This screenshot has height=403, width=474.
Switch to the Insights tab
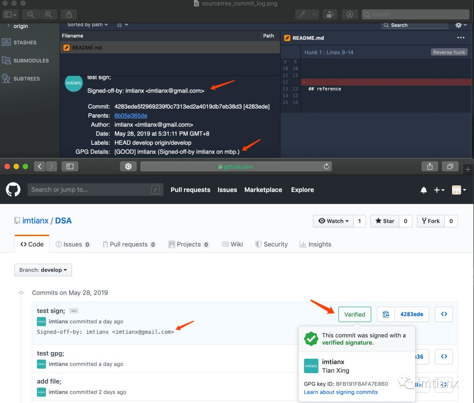click(x=315, y=244)
